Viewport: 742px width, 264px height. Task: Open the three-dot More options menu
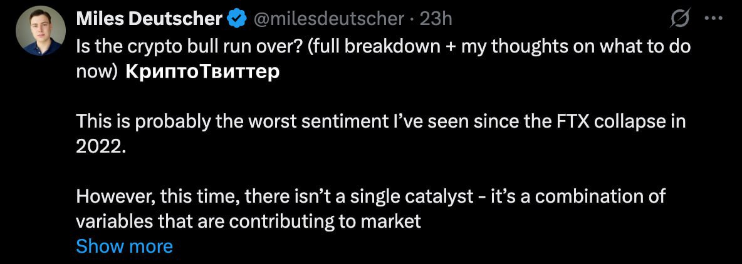pos(714,19)
